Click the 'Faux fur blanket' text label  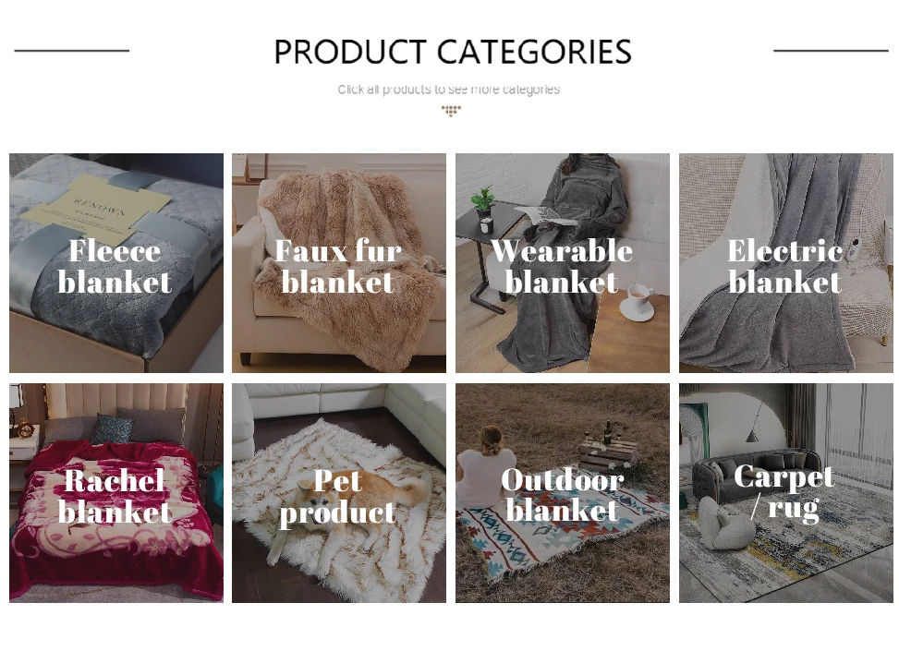[x=338, y=267]
